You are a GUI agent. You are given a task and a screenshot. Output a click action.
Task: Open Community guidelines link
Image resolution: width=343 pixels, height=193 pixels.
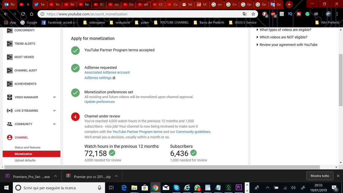click(193, 132)
